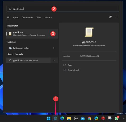This screenshot has width=126, height=122.
Task: Click the Copy full path clipboard icon
Action: 65,70
